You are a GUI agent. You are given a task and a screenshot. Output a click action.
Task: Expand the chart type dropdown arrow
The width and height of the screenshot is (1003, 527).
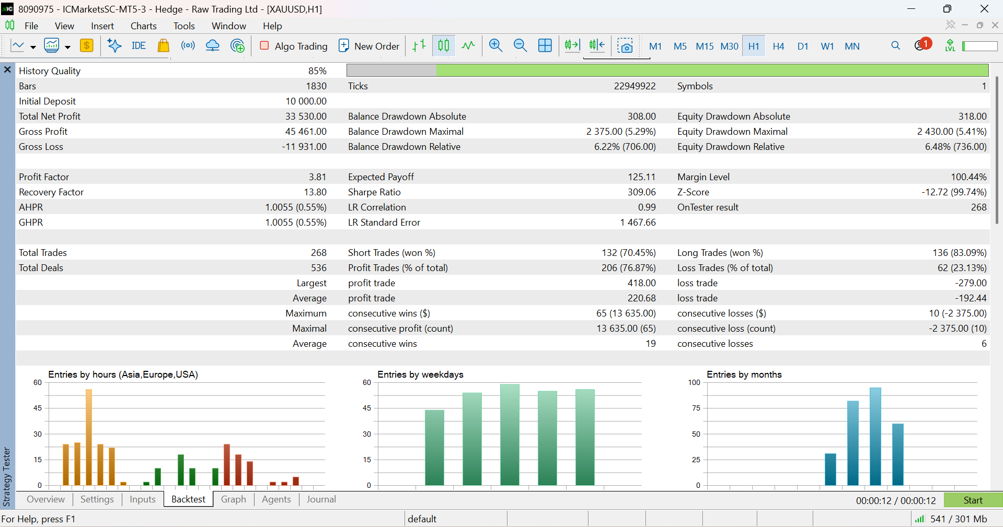coord(33,47)
